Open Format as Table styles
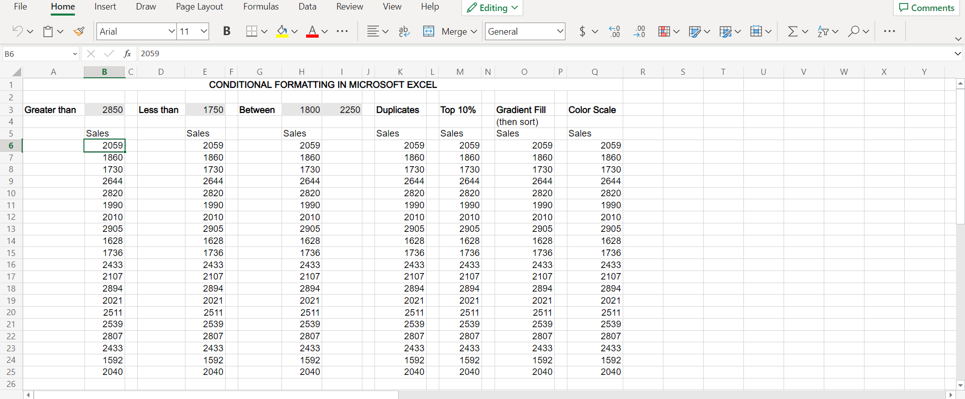This screenshot has height=399, width=965. (699, 31)
